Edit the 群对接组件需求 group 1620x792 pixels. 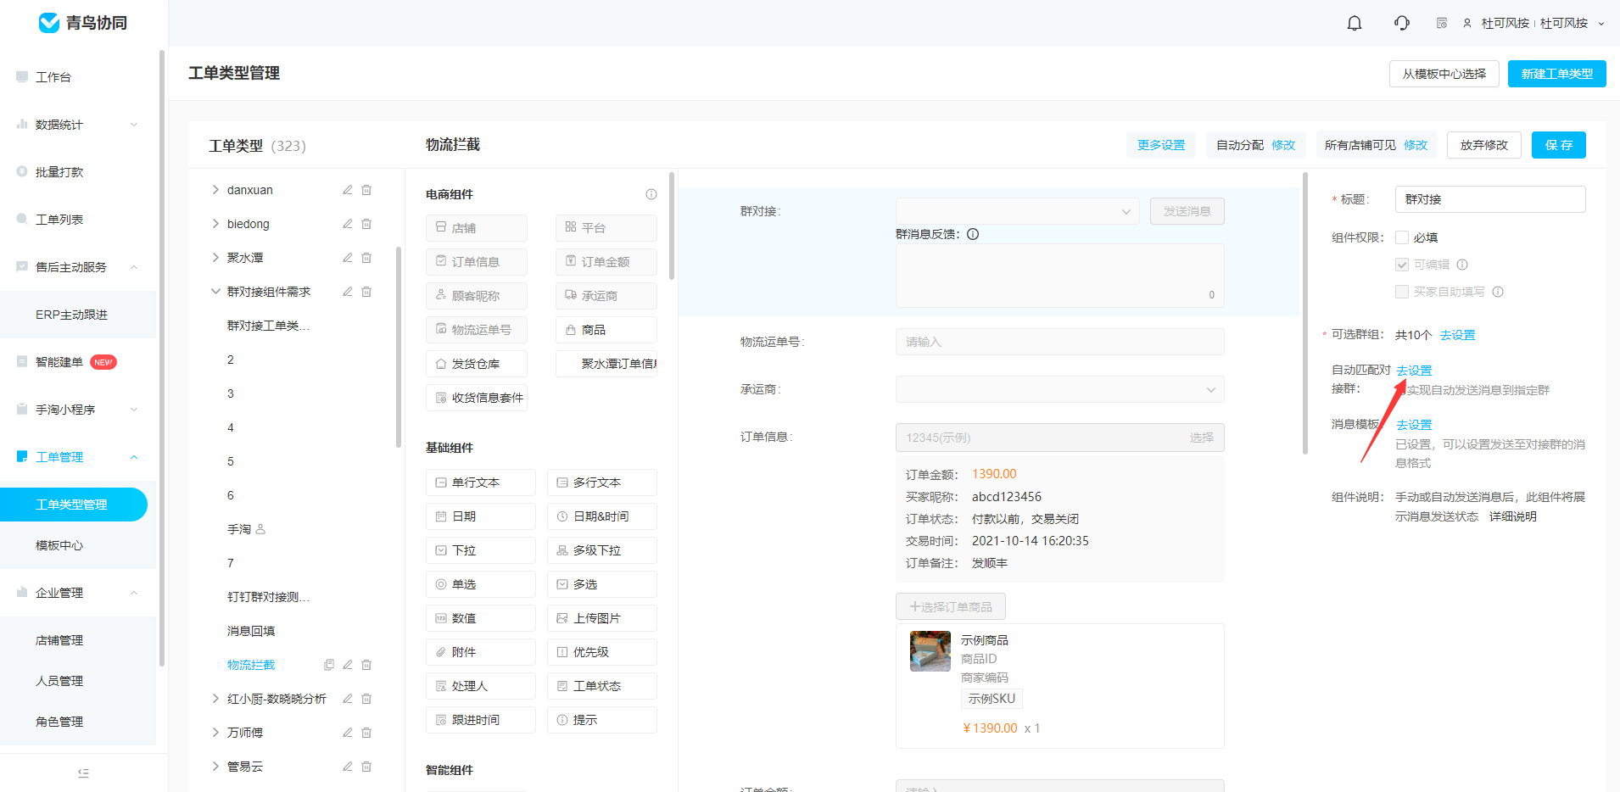(348, 292)
